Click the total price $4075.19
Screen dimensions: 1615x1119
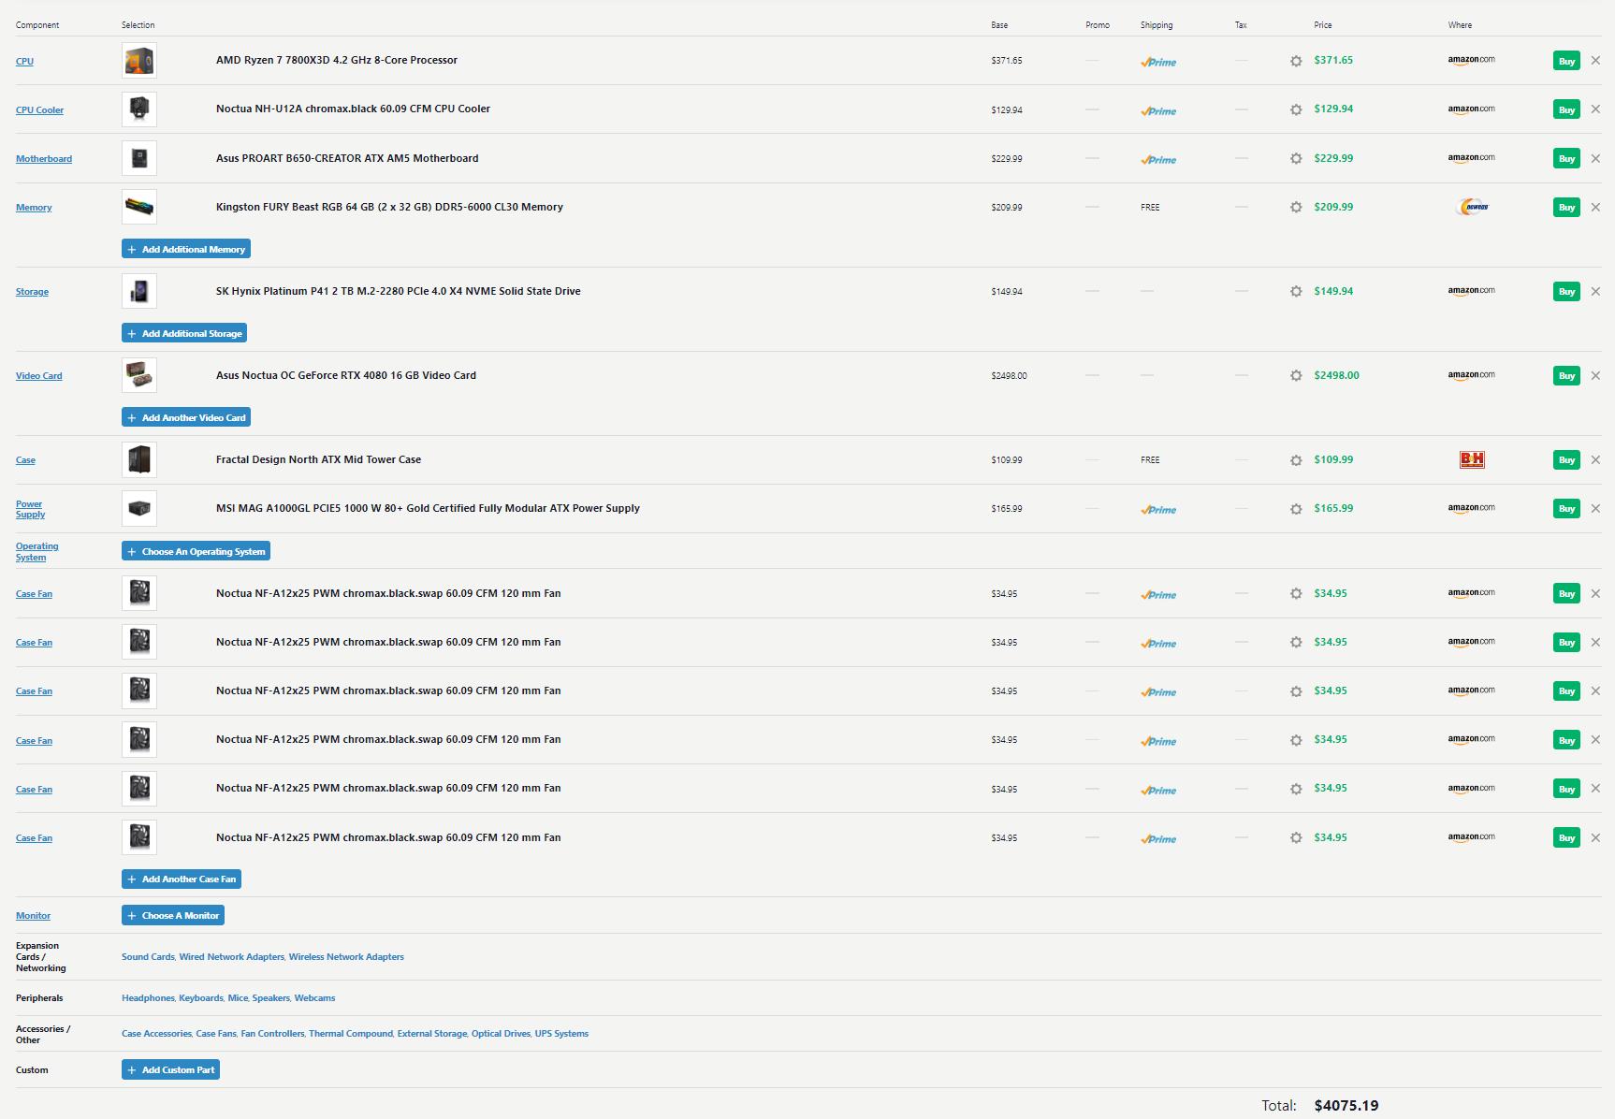[x=1346, y=1105]
